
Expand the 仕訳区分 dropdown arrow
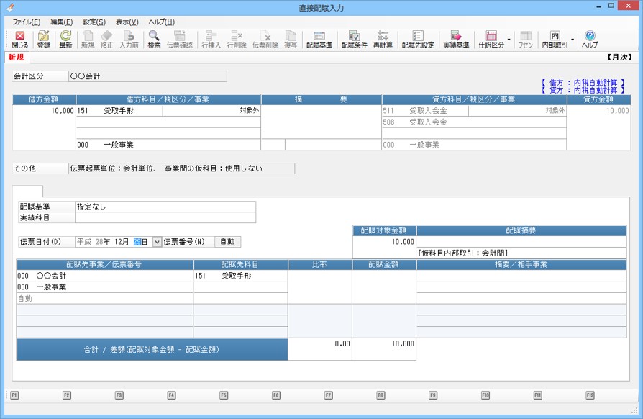(509, 40)
